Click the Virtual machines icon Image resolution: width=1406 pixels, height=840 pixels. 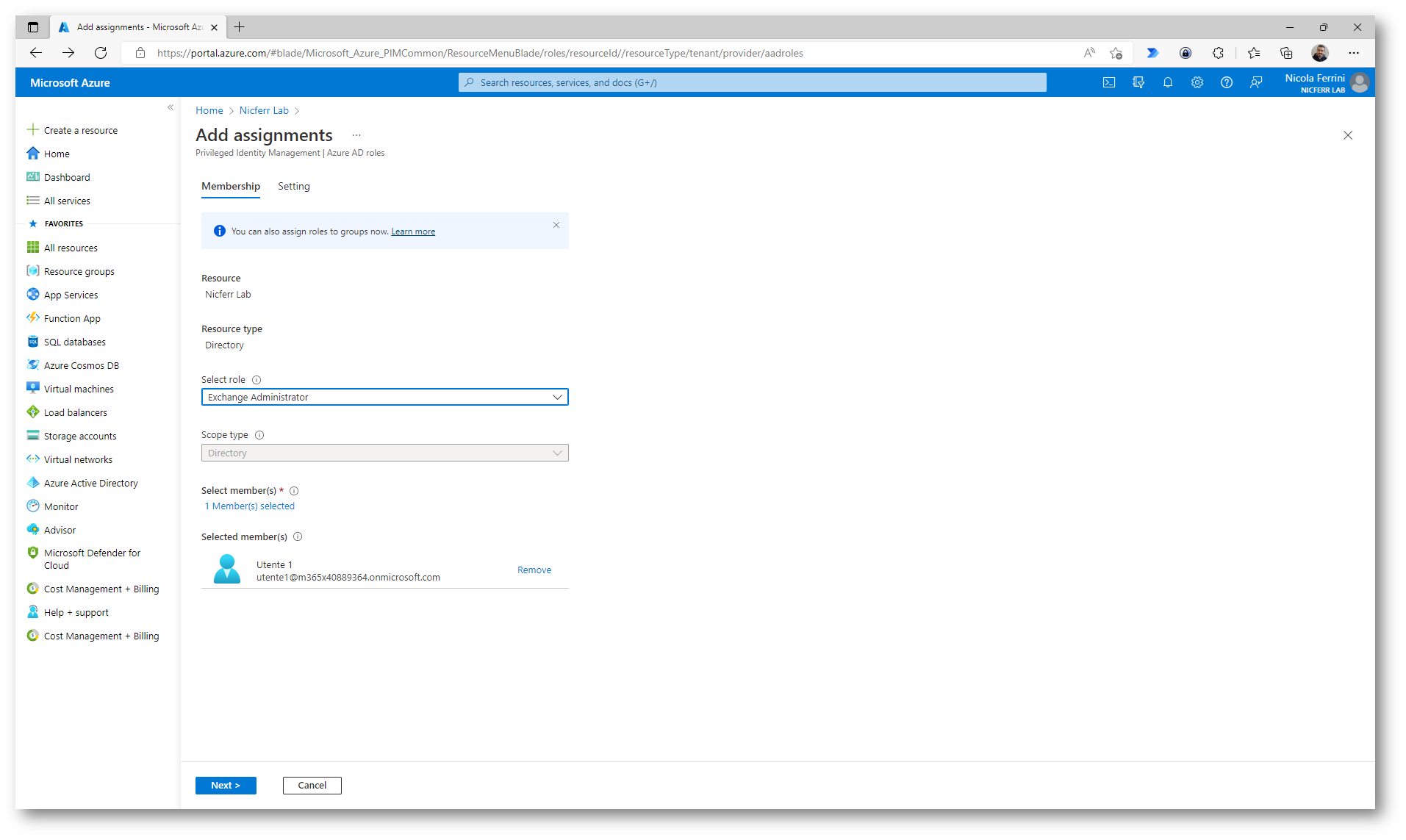click(x=33, y=389)
